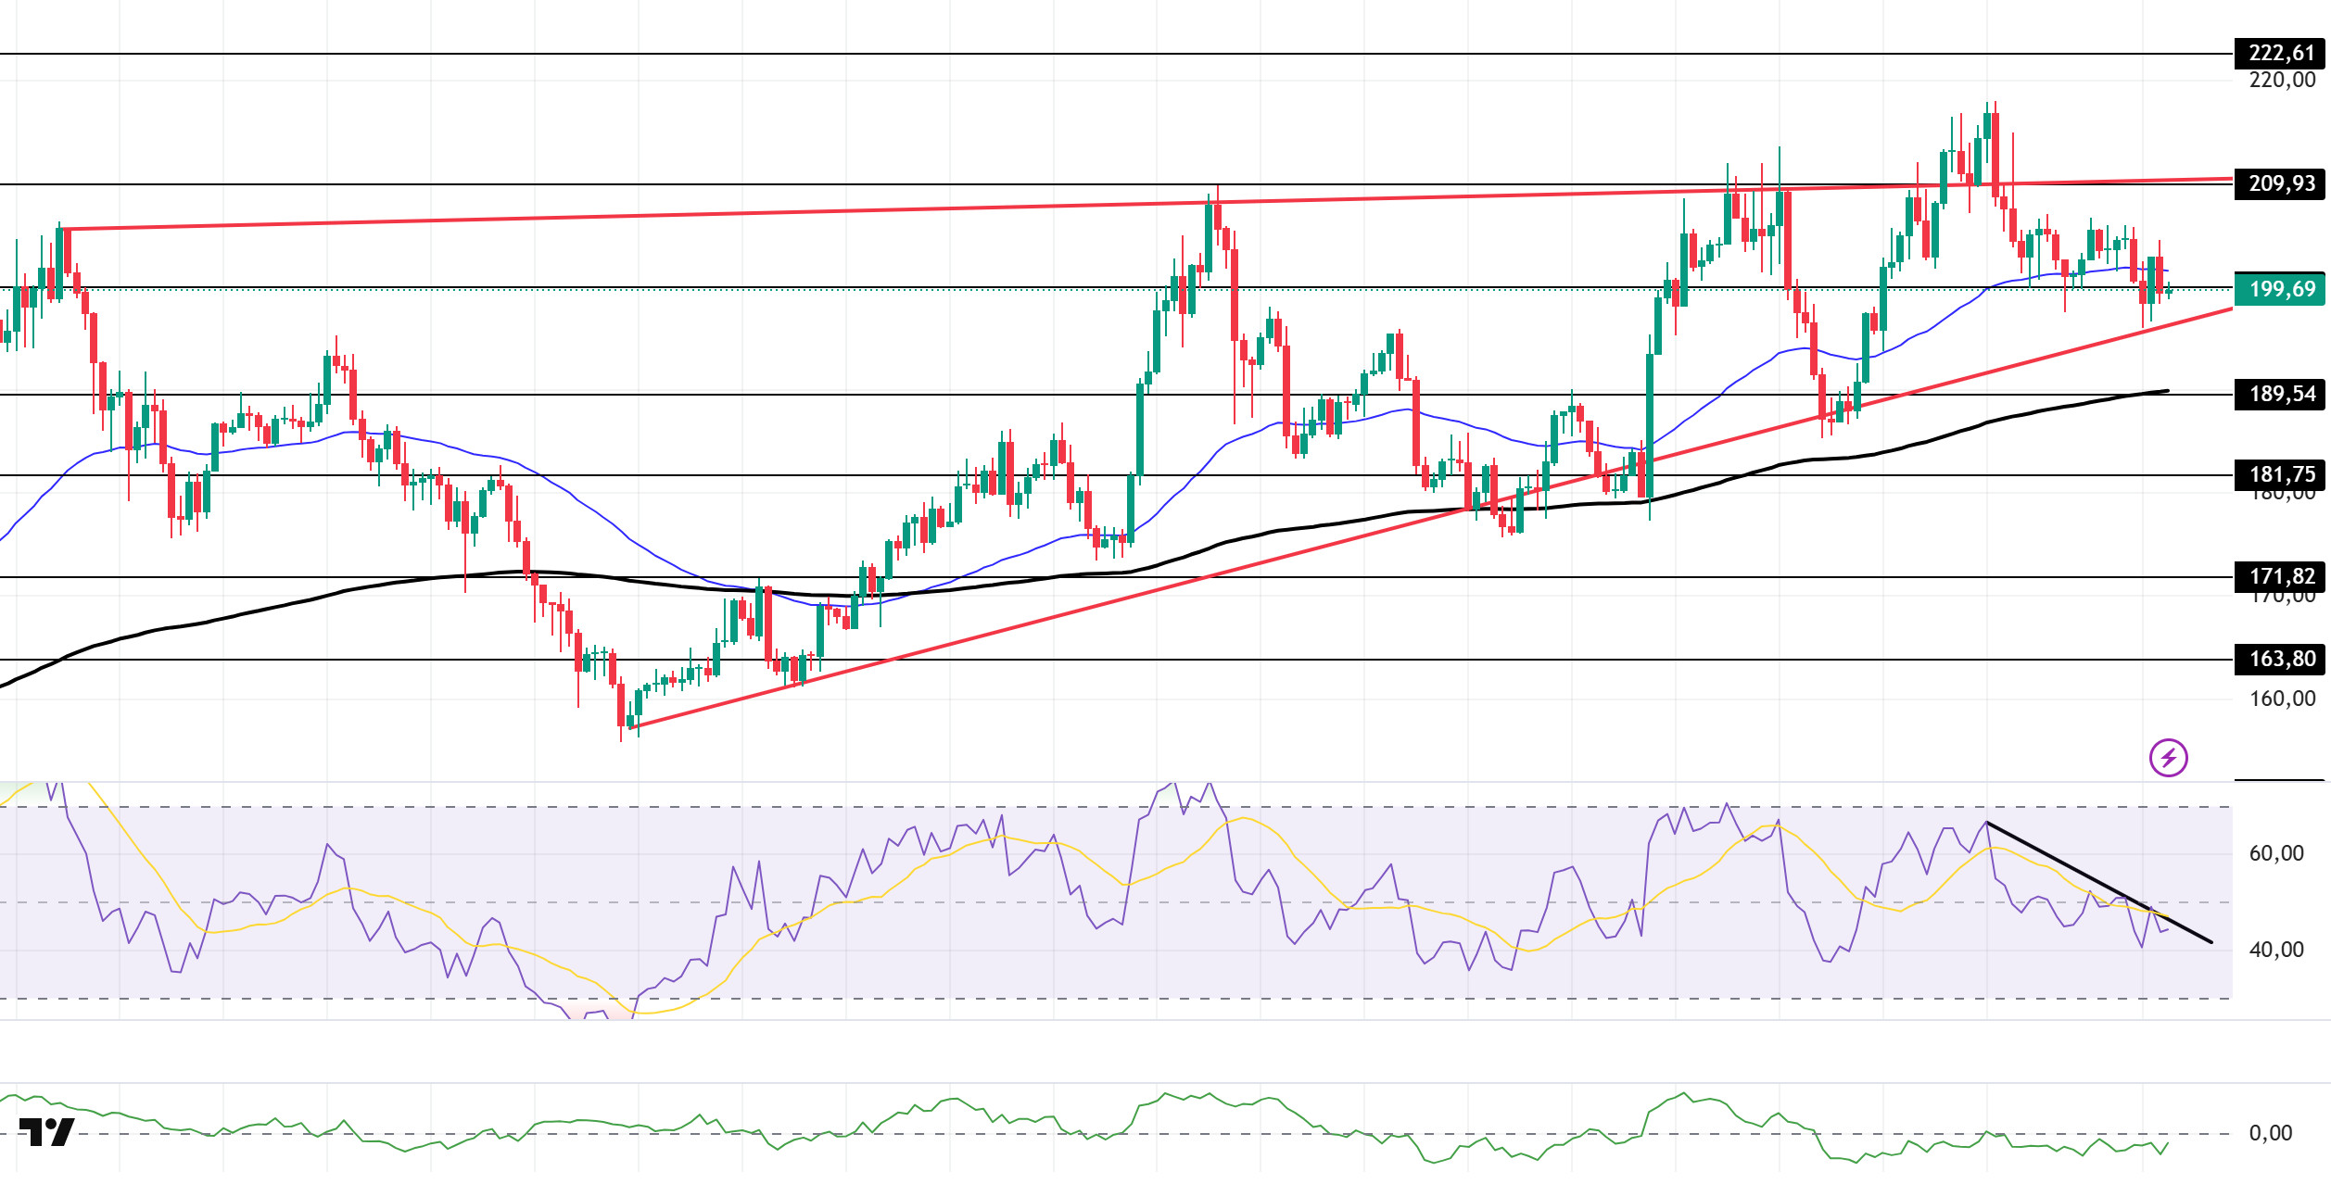2331x1184 pixels.
Task: Select the 189,54 price level label
Action: click(2281, 394)
